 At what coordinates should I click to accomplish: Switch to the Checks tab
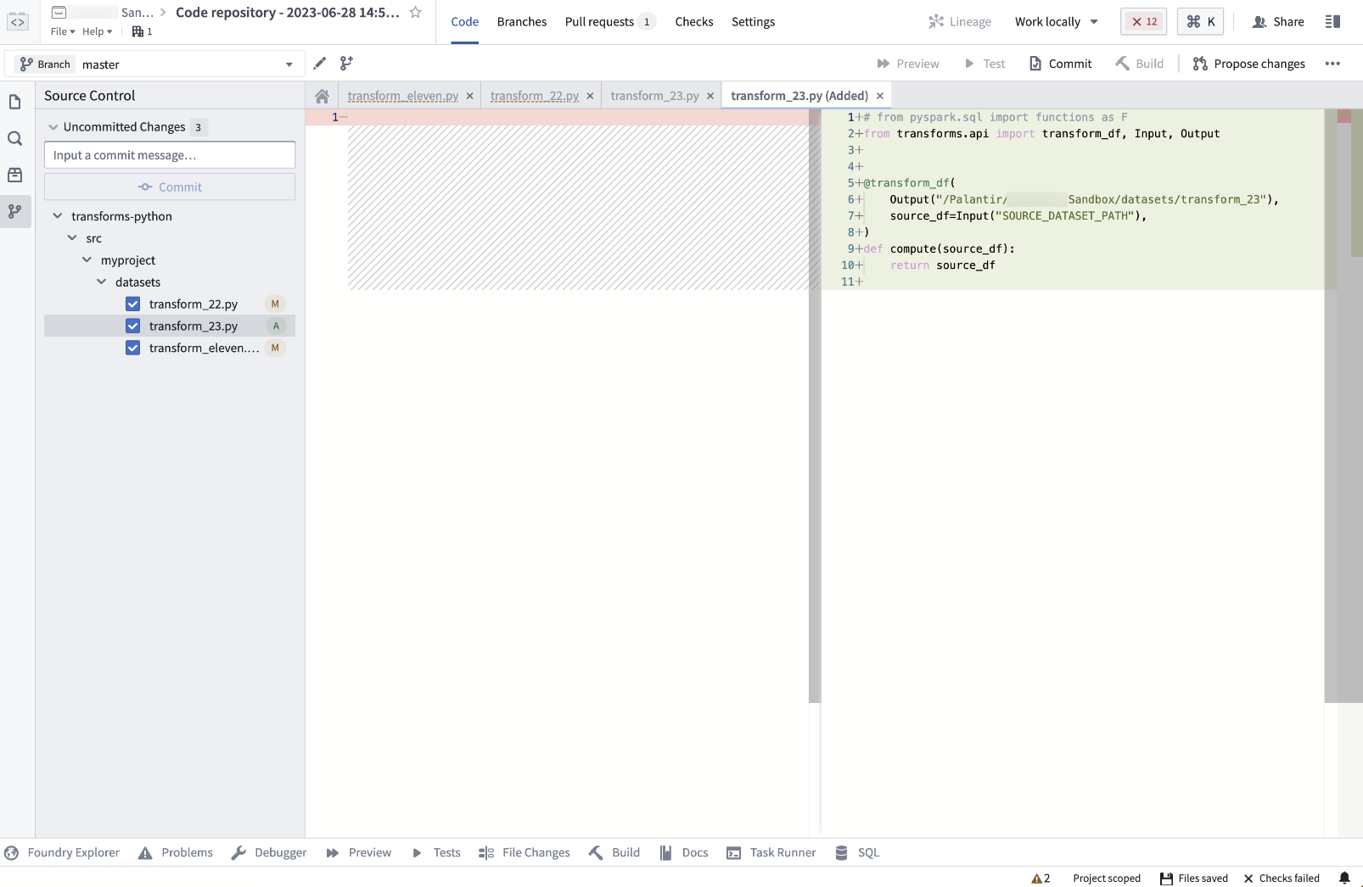(x=694, y=22)
